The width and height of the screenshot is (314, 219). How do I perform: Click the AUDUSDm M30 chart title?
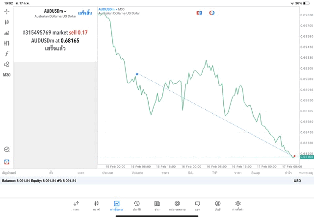click(x=111, y=9)
